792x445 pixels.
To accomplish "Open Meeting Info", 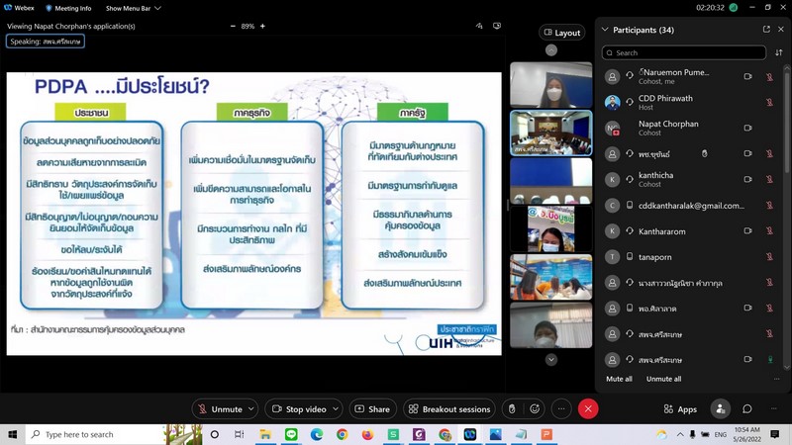I will (x=68, y=8).
